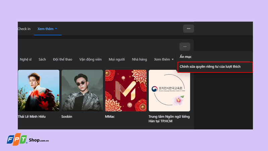
Task: Click the Likes section three-dots button
Action: [185, 47]
